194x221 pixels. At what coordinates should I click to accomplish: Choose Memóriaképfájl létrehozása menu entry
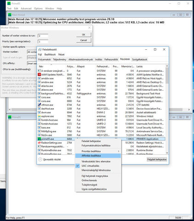tap(98, 170)
